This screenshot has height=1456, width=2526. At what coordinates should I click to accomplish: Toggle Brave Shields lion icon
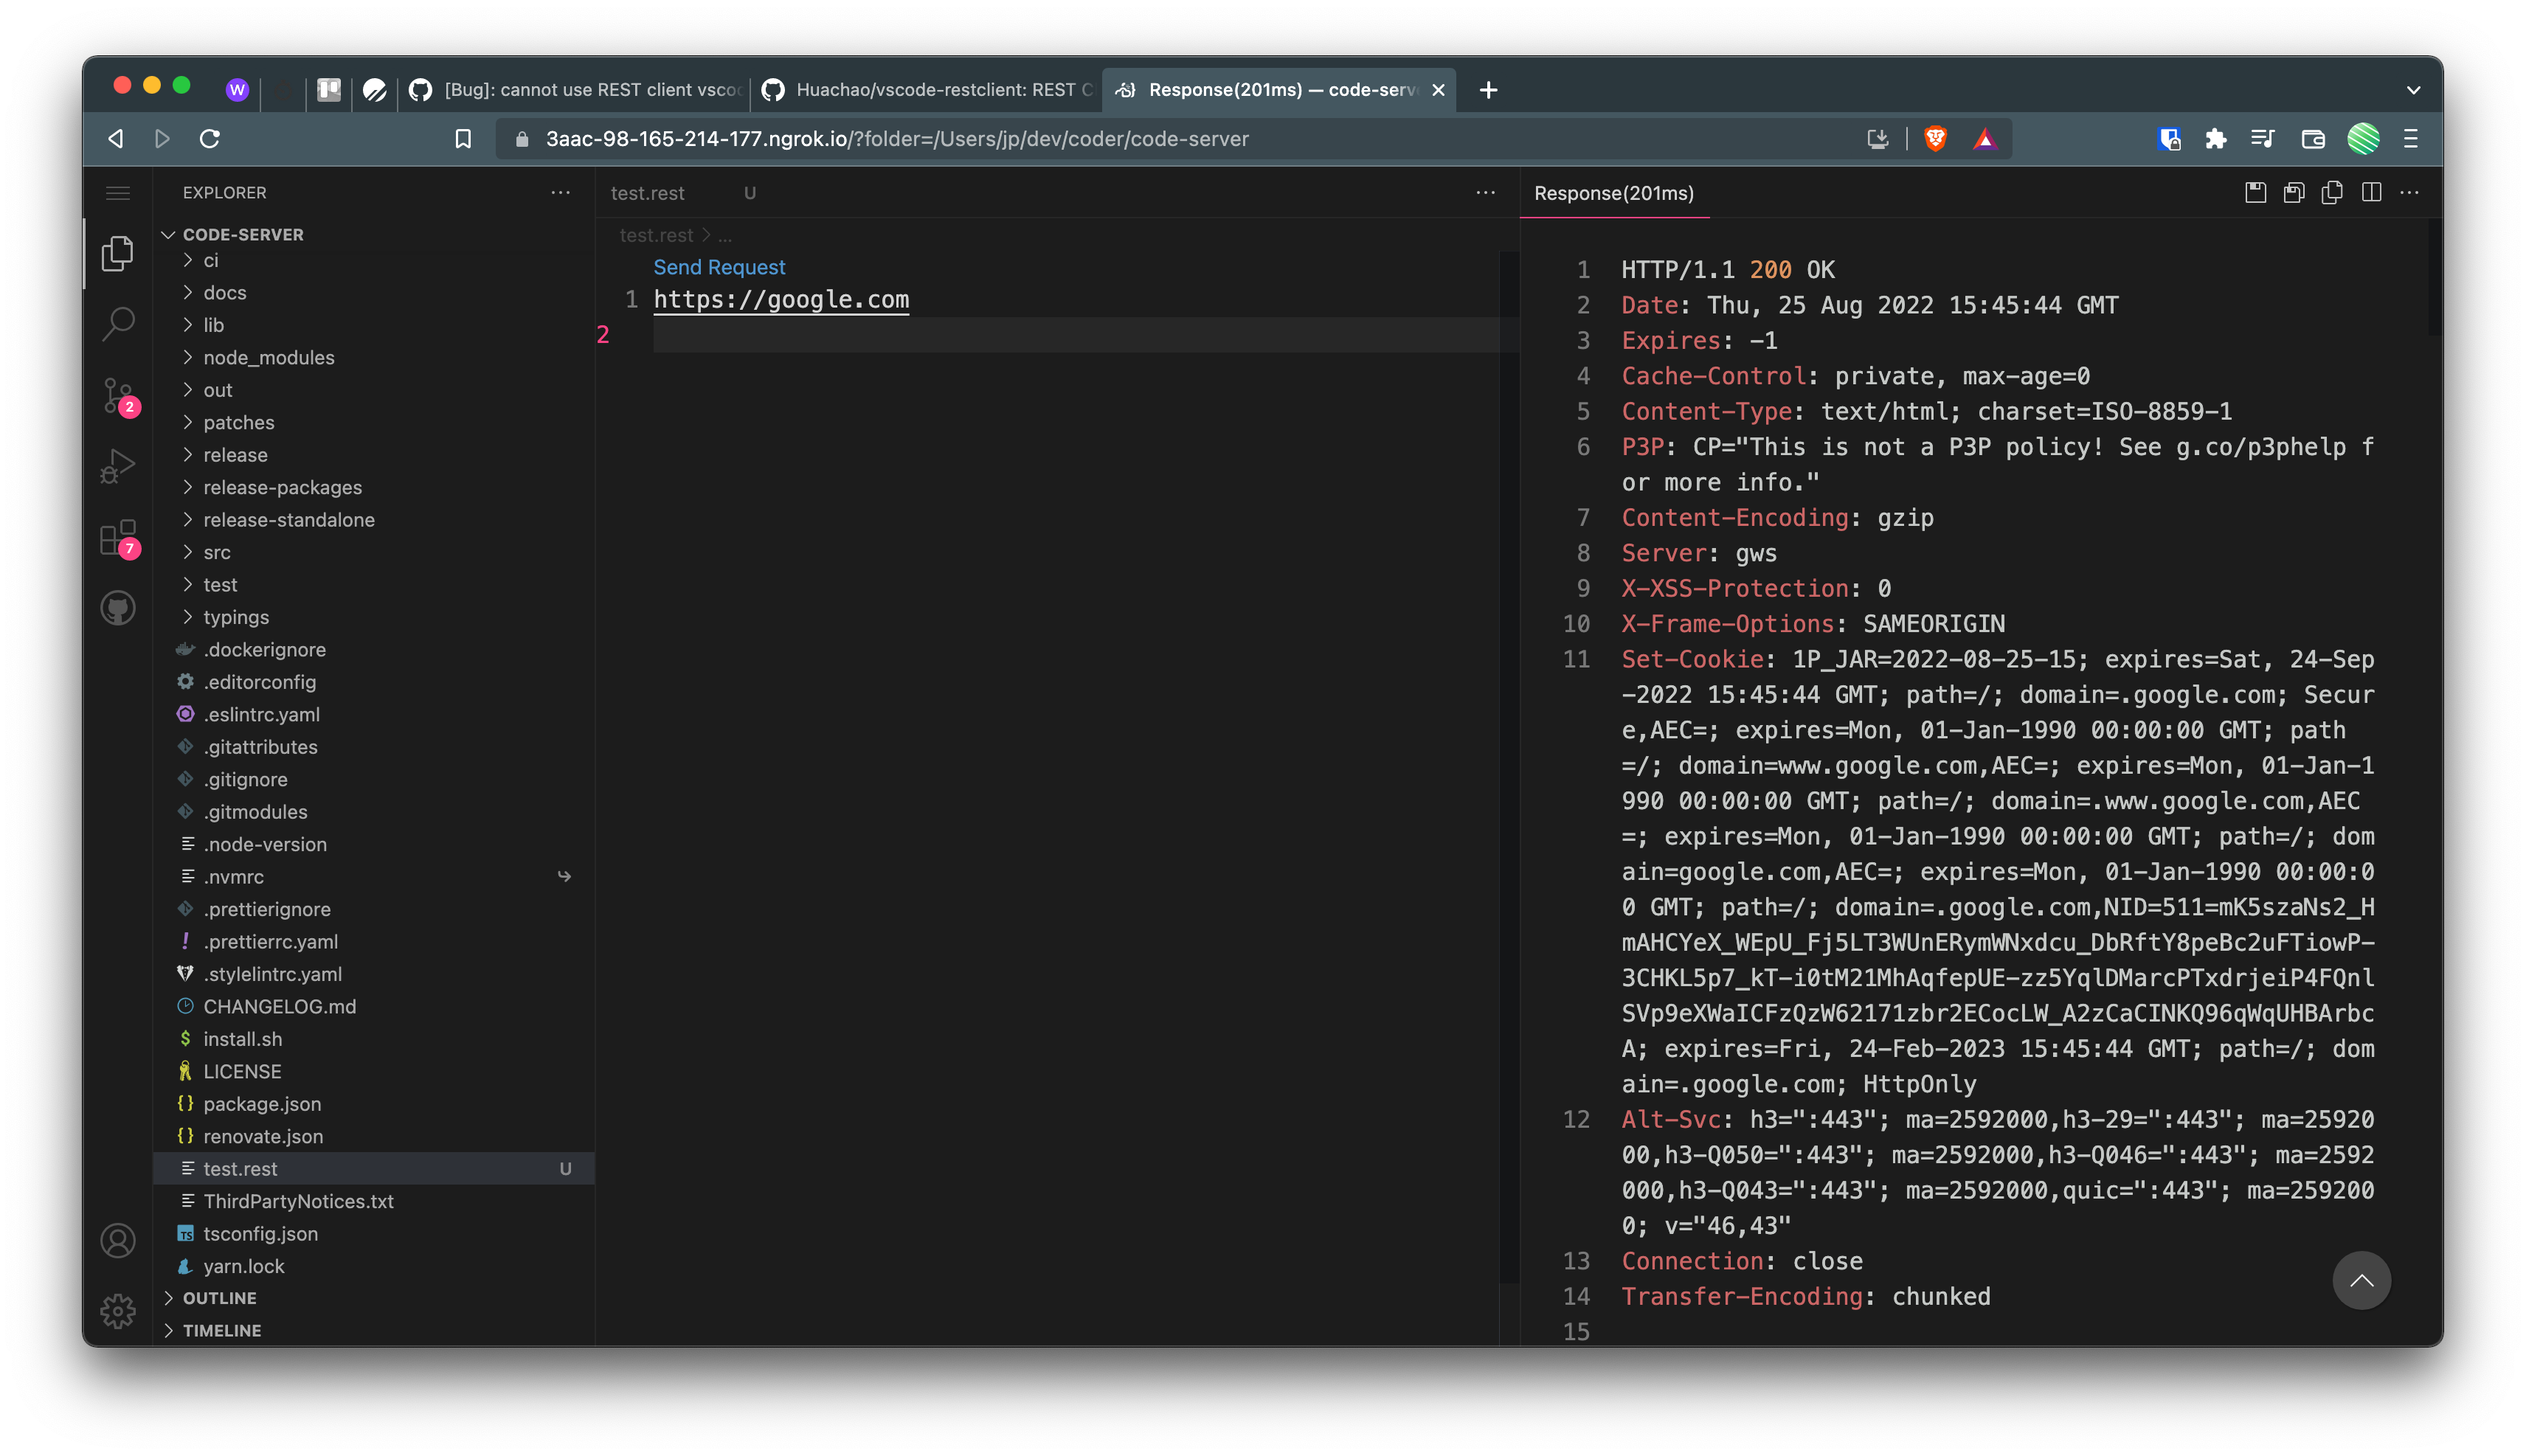coord(1935,139)
